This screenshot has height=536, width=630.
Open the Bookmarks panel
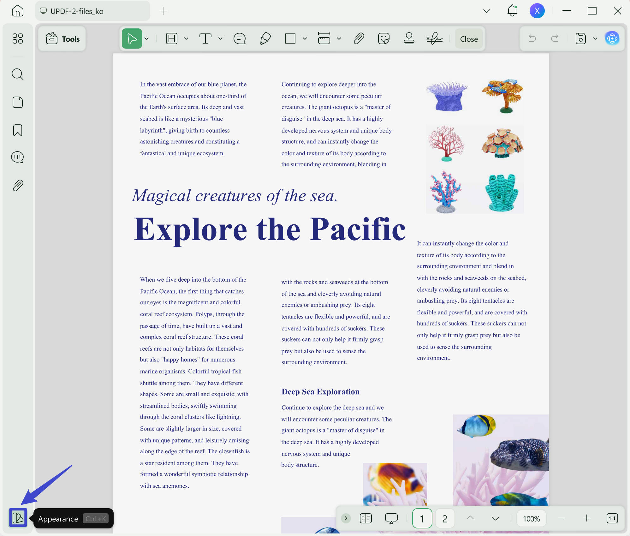[17, 130]
